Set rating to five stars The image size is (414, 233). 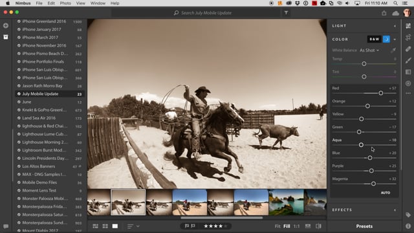point(225,226)
